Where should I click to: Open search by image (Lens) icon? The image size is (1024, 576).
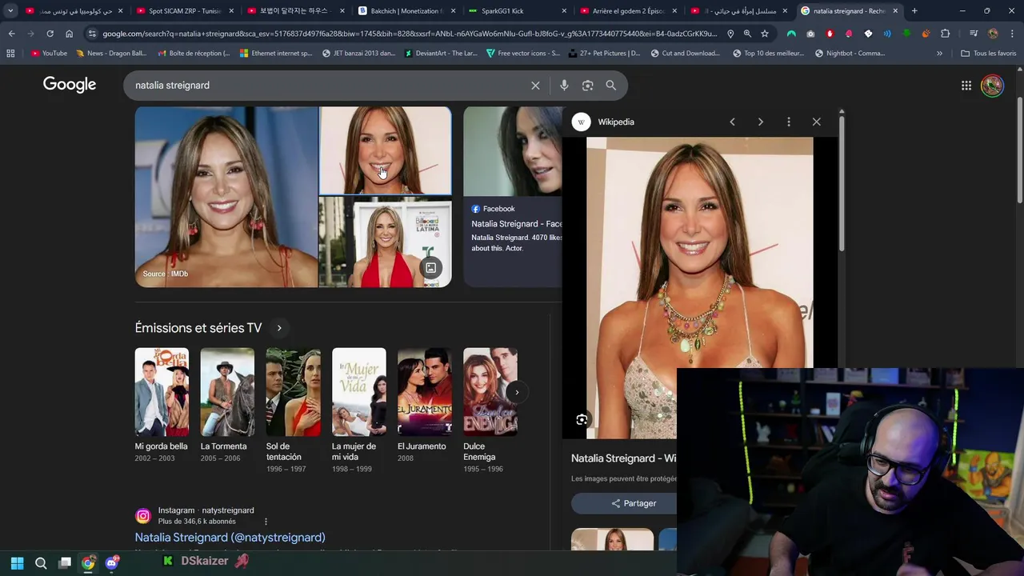coord(587,86)
